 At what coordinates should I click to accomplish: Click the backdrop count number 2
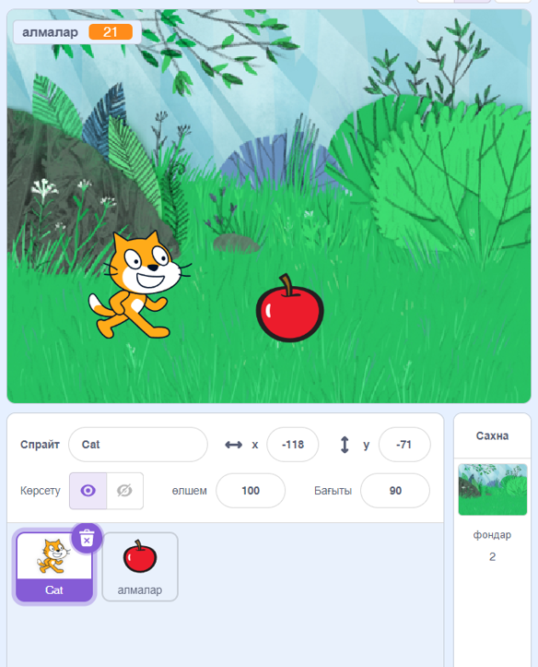[492, 556]
